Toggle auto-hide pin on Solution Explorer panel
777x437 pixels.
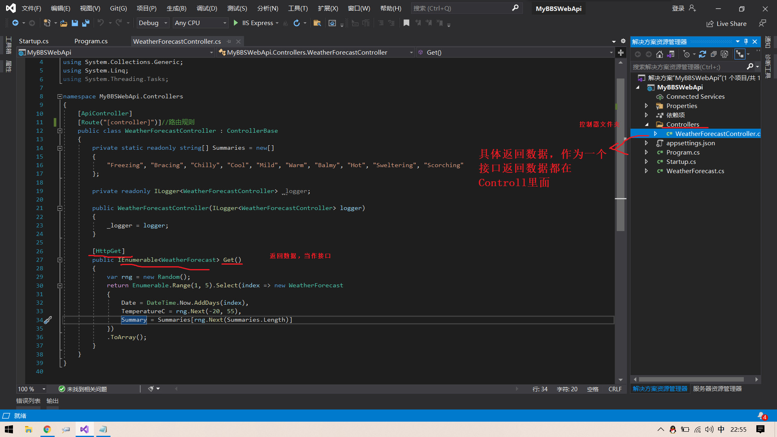pos(746,42)
